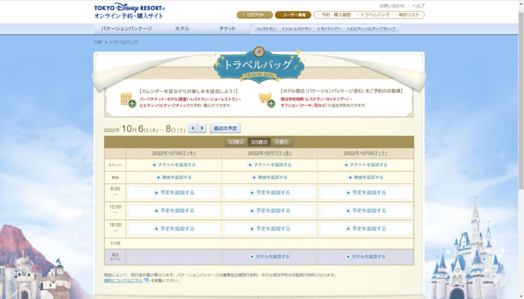
Task: Add 18:00 plan for October 6
Action: click(x=174, y=229)
